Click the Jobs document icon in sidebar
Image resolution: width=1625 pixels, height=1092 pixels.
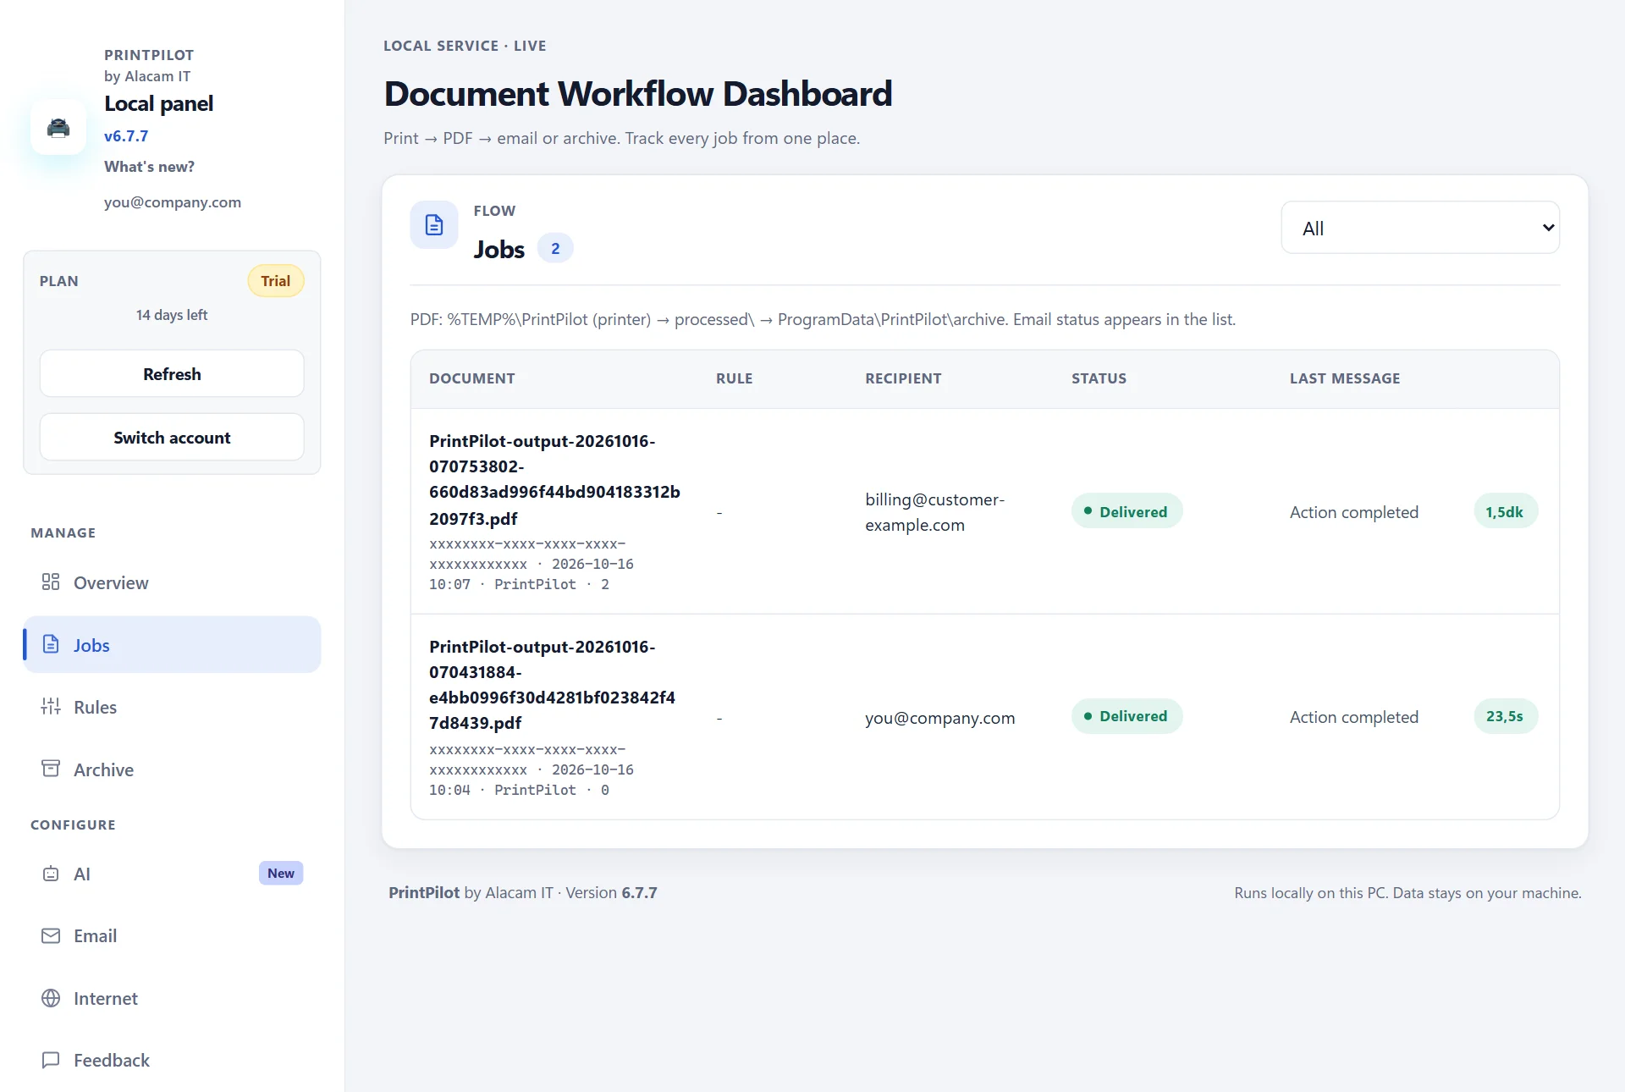[x=51, y=644]
